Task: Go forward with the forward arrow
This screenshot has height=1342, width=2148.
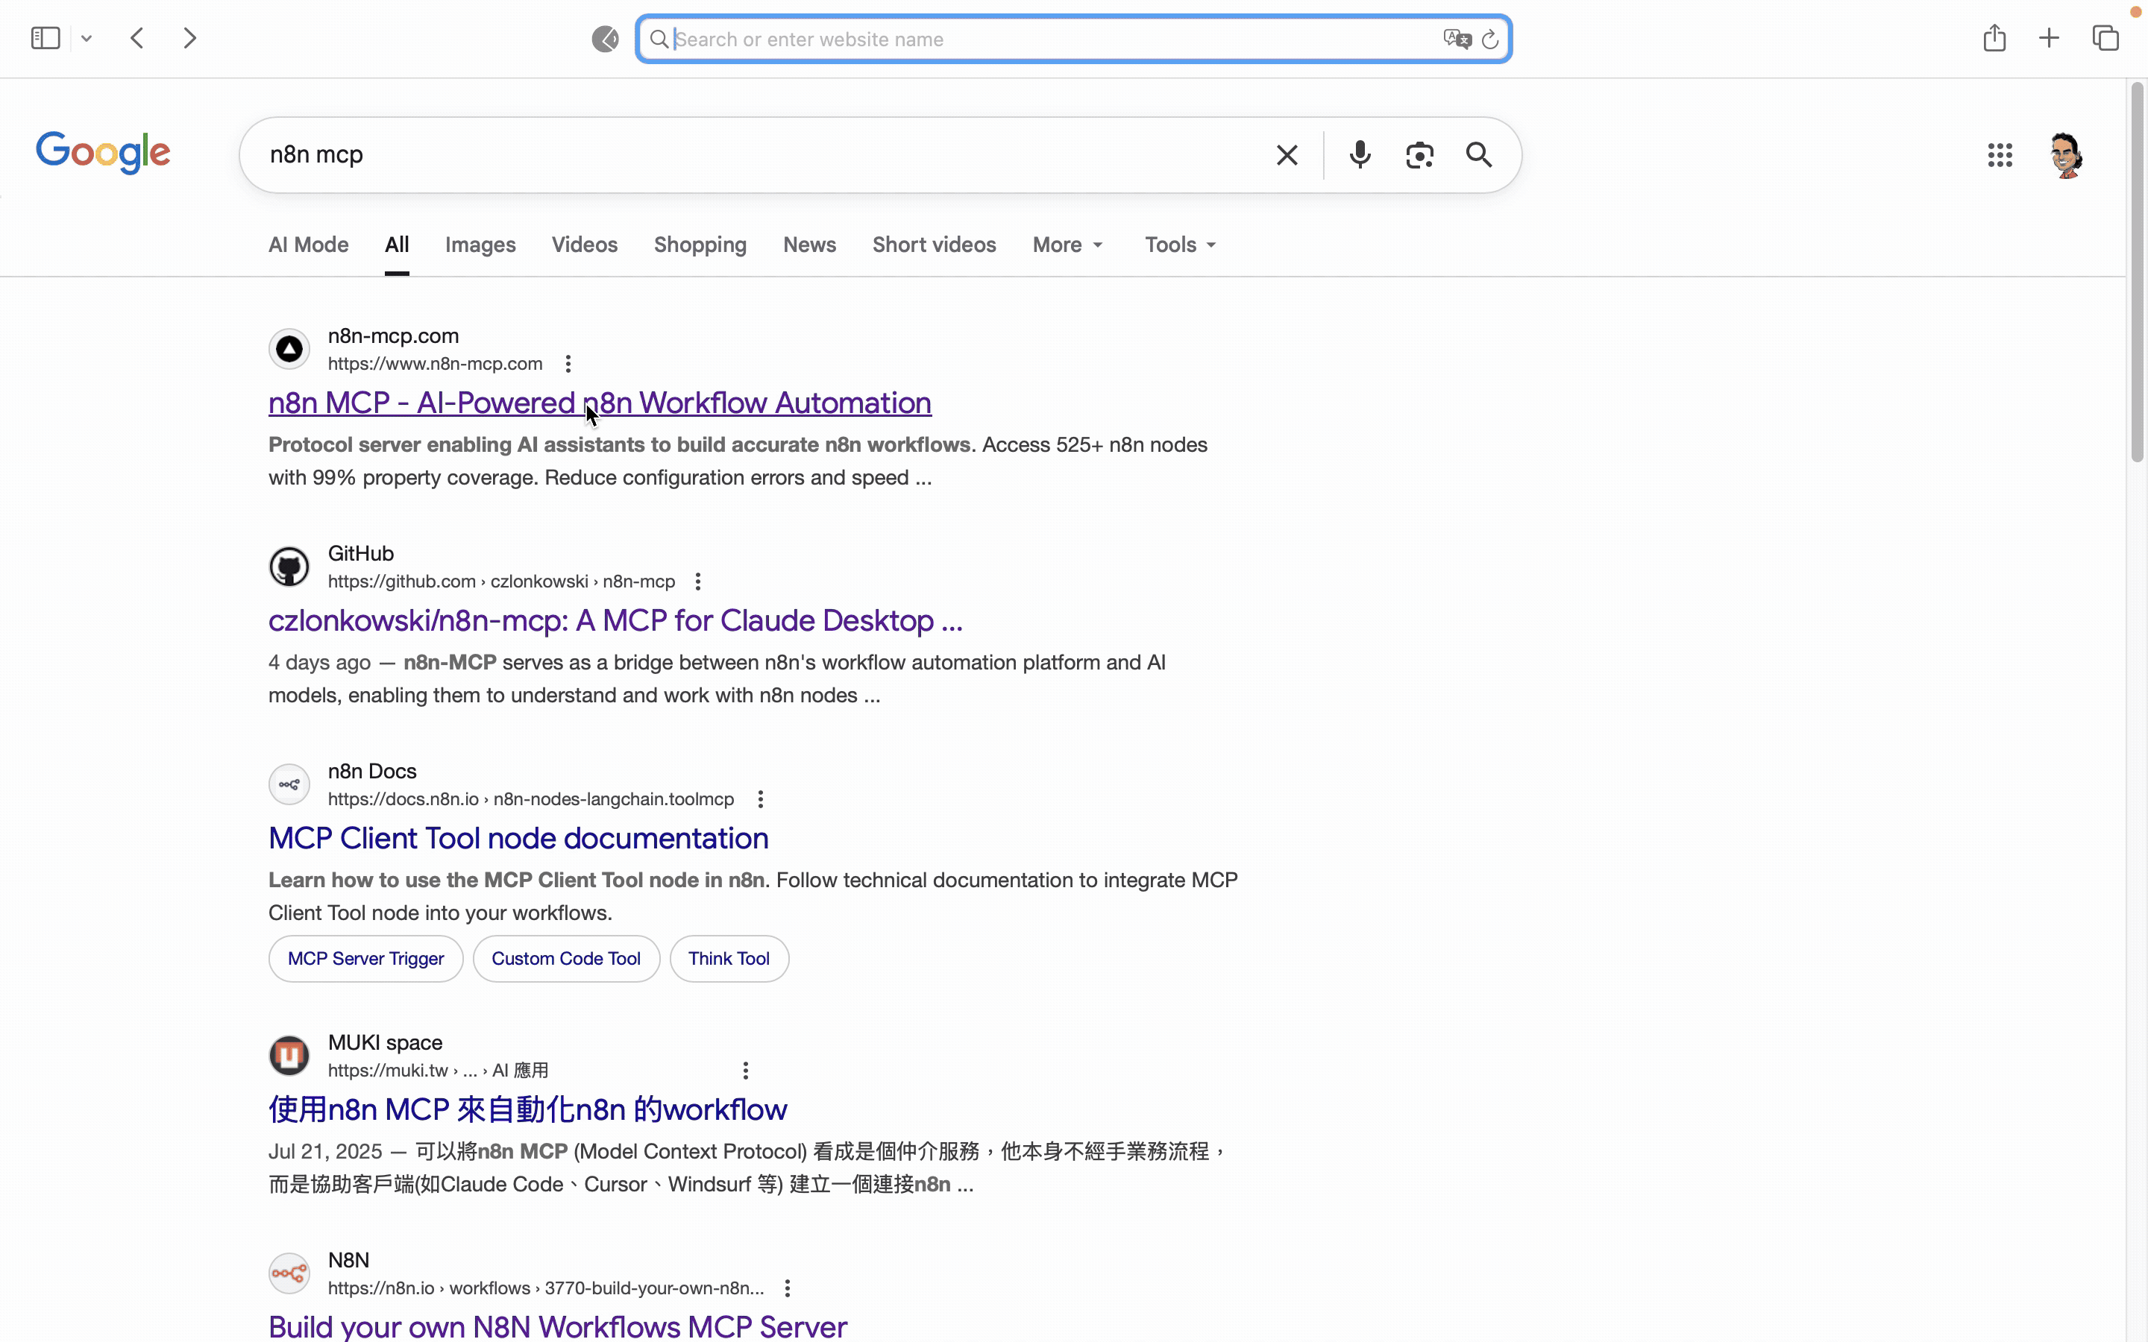Action: [x=190, y=38]
